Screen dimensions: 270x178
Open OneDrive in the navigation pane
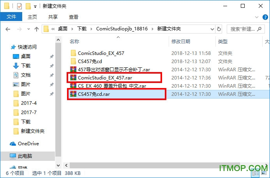click(x=28, y=144)
